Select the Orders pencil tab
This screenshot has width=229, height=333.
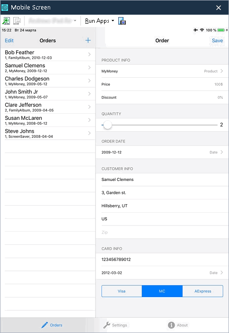[52, 325]
